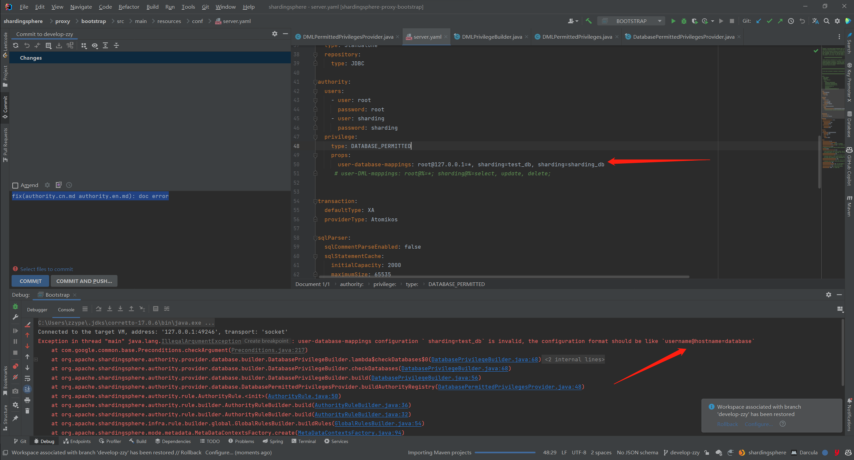This screenshot has height=460, width=854.
Task: Enable the Amend checkbox
Action: pyautogui.click(x=15, y=185)
